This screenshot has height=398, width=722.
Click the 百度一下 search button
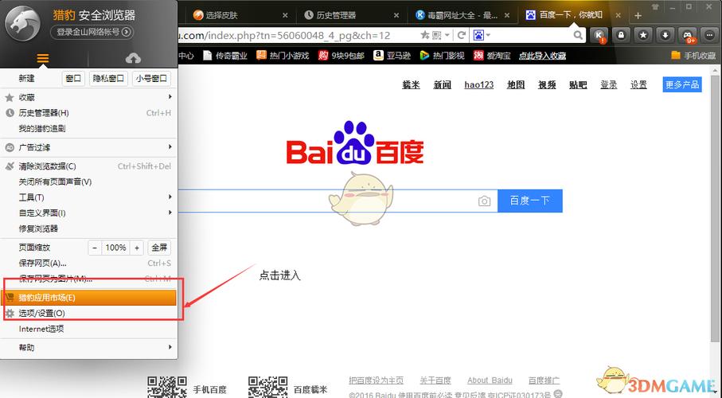click(530, 201)
